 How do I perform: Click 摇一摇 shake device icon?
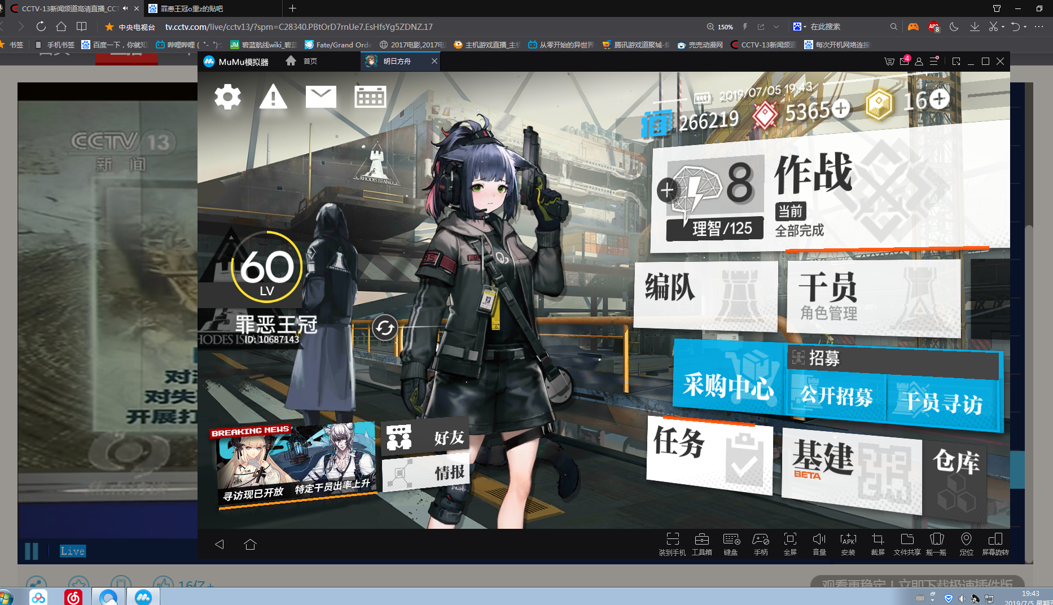pyautogui.click(x=936, y=544)
